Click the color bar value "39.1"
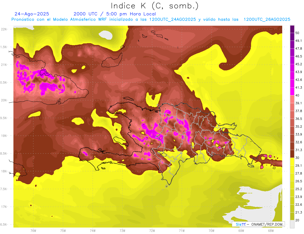This screenshot has height=234, width=304. pyautogui.click(x=299, y=103)
